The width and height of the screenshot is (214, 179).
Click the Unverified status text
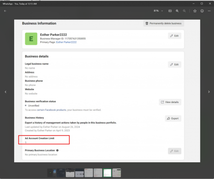(33, 106)
